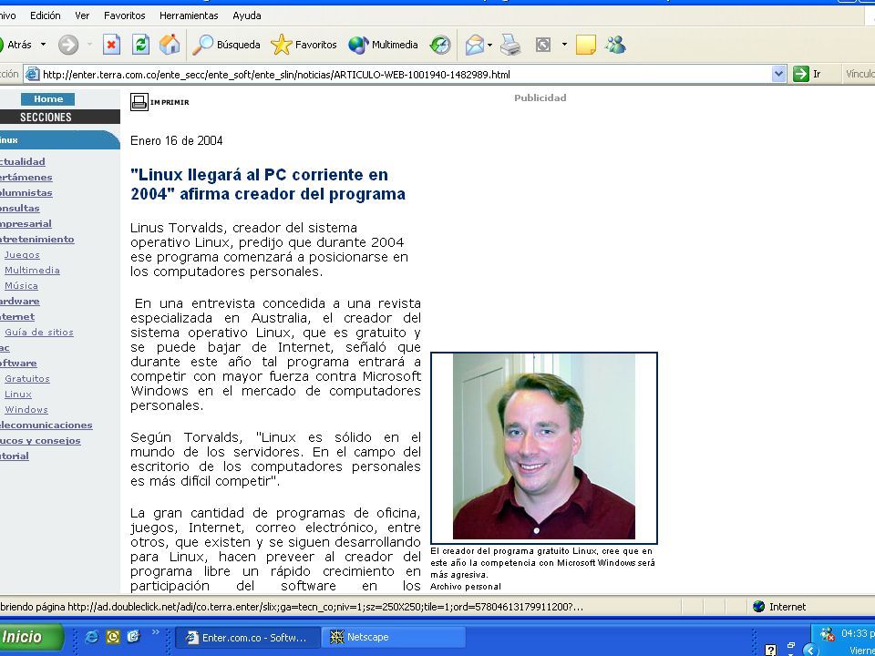The image size is (875, 656).
Task: Click the Juegos sidebar link
Action: 22,255
